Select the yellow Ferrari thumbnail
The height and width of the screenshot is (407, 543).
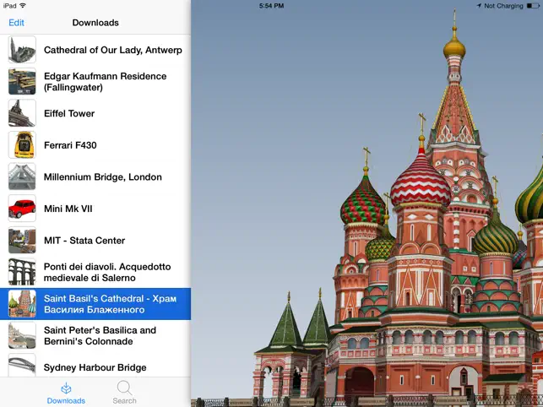coord(22,144)
